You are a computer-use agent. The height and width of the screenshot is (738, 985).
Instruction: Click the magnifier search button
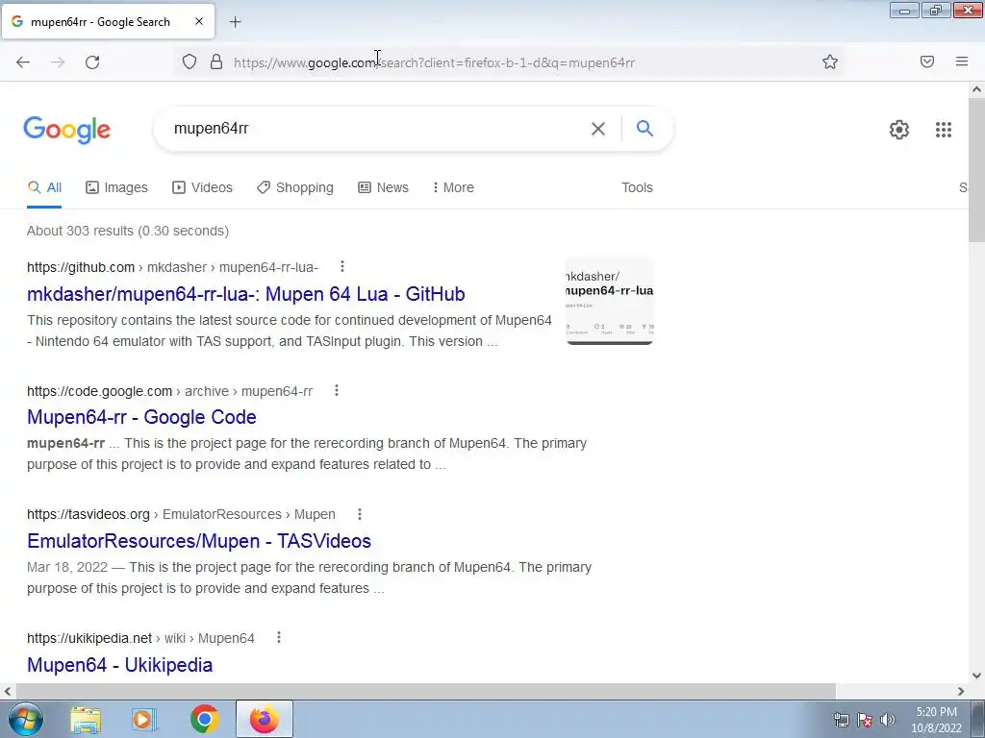644,128
